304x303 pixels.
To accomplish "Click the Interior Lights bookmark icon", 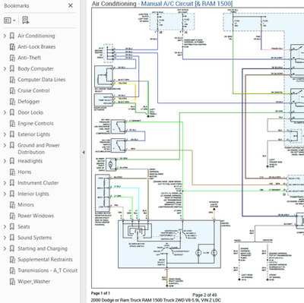I will pos(12,194).
